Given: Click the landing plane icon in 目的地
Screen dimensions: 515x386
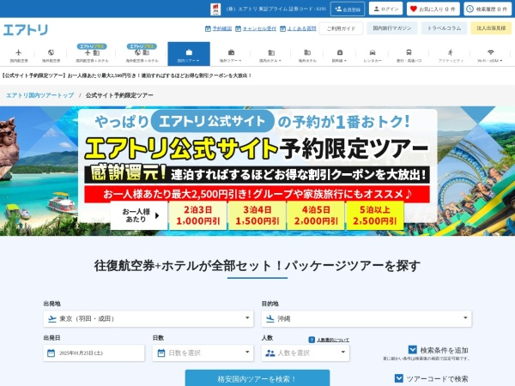Looking at the screenshot, I should coord(270,319).
